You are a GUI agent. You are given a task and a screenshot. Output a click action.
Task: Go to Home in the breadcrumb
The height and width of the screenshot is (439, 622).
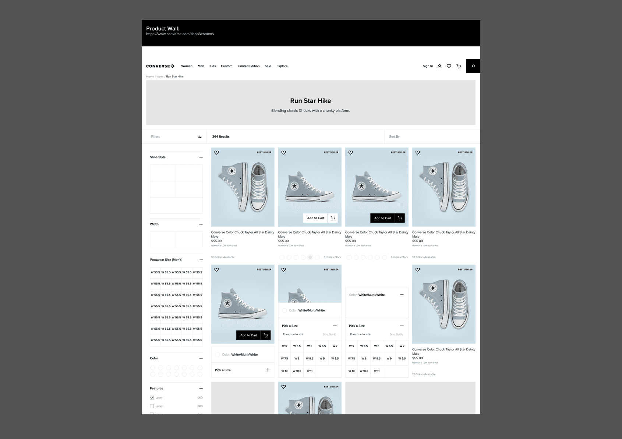pyautogui.click(x=150, y=77)
